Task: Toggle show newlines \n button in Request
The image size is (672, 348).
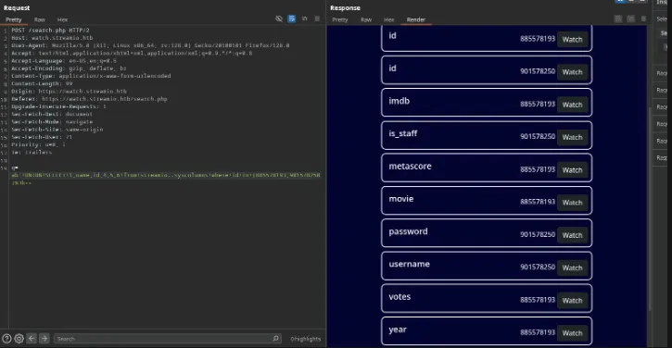Action: 305,19
